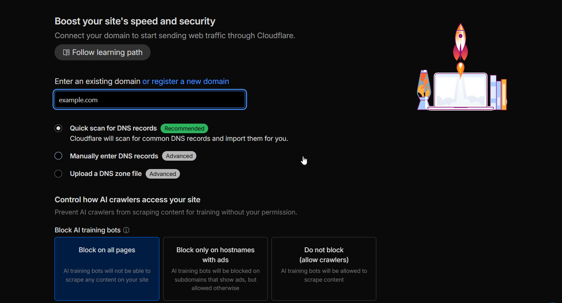Click the laptop illustration
Viewport: 562px width, 303px height.
461,92
